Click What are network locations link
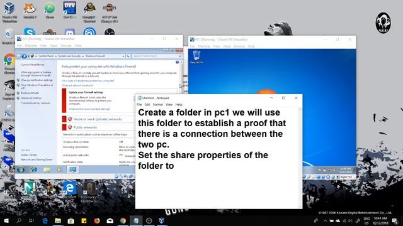This screenshot has width=403, height=226. pos(77,85)
